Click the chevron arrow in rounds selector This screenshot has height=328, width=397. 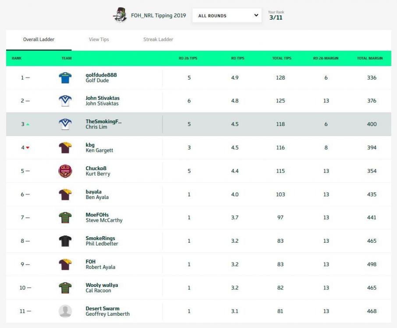256,15
